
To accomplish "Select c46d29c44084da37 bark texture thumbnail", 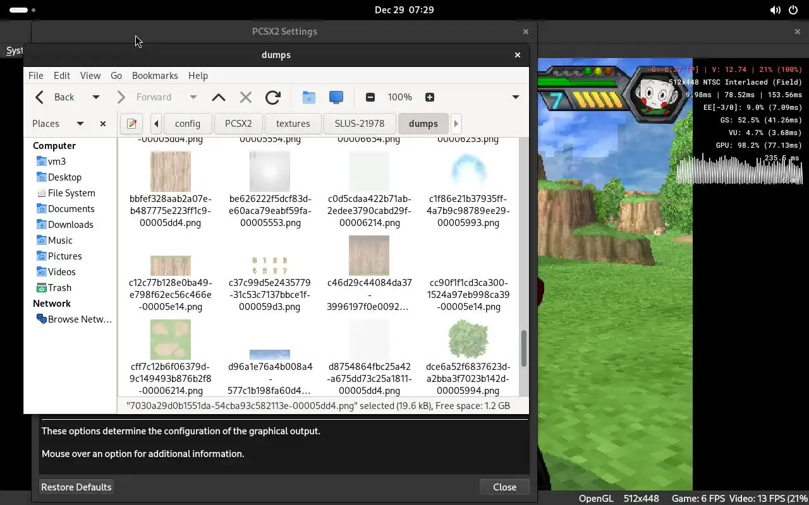I will 369,256.
